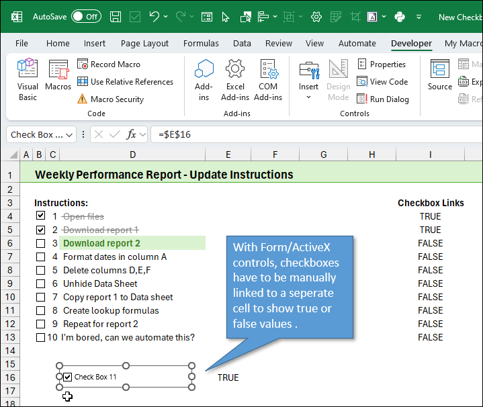Click the Save icon in title bar
Image resolution: width=483 pixels, height=407 pixels.
pos(116,17)
